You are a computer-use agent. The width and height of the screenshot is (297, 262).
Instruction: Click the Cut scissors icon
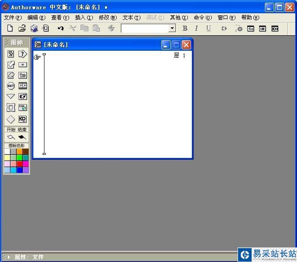coord(73,28)
